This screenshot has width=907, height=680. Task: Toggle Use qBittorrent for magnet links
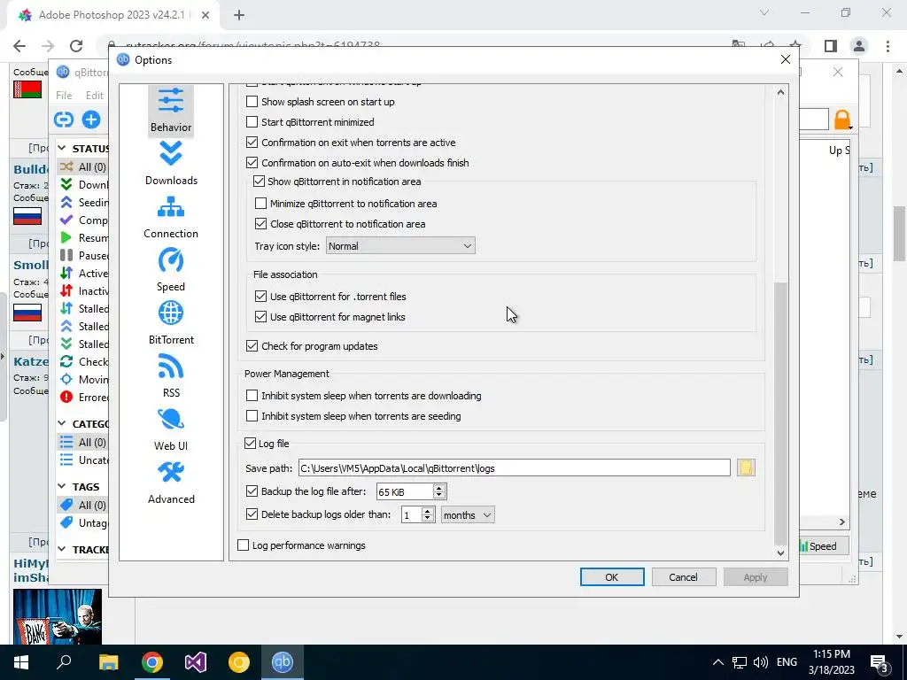261,317
